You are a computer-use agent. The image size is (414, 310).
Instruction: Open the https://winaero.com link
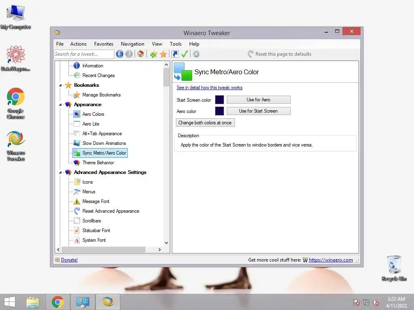[x=331, y=260]
